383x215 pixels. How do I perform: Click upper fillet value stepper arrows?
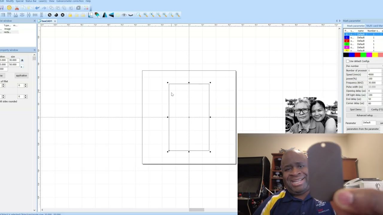click(x=25, y=85)
